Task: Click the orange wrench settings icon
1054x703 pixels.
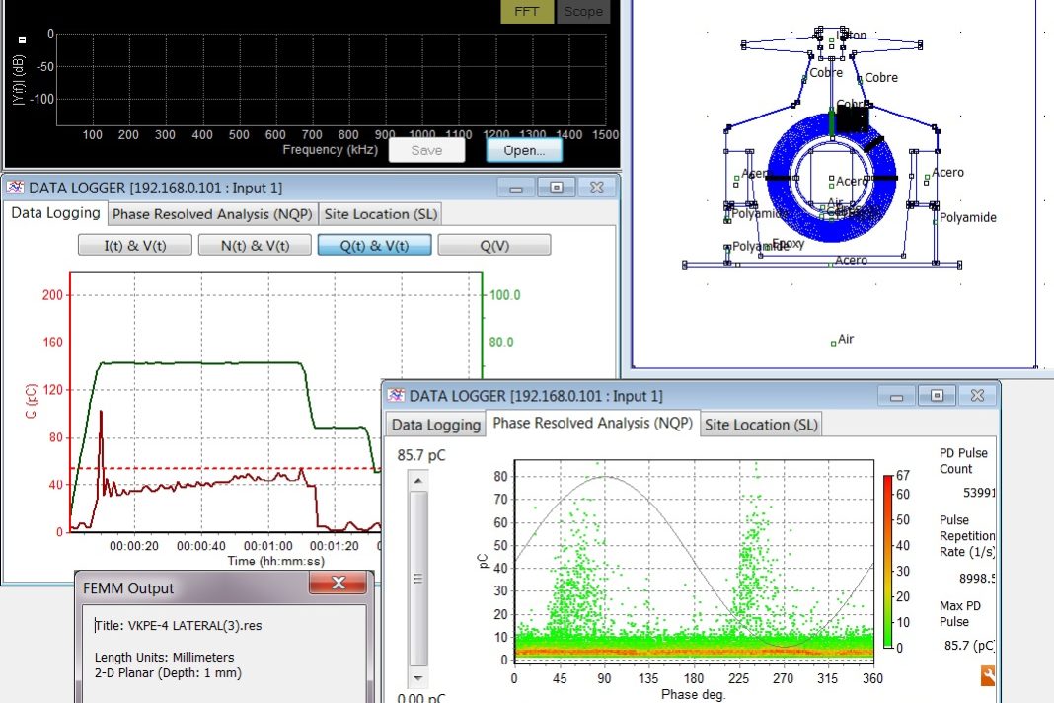Action: pos(987,675)
